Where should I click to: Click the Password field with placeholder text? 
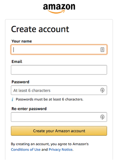59,90
